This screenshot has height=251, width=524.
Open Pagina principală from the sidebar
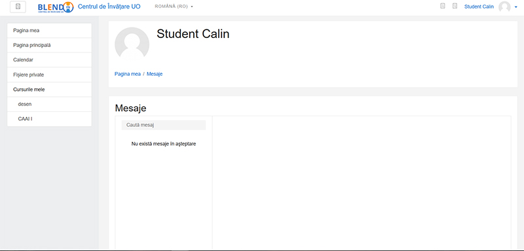click(50, 45)
